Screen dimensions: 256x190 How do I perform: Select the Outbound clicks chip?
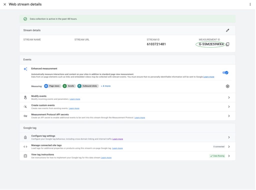point(88,86)
